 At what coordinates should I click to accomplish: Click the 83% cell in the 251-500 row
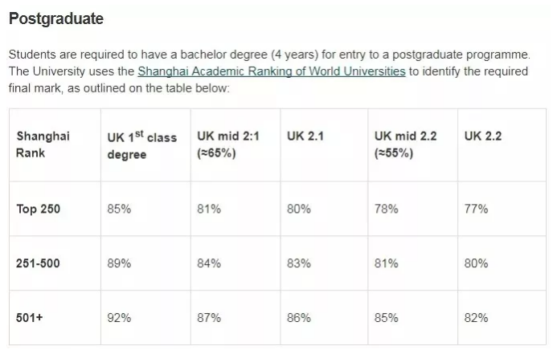298,262
